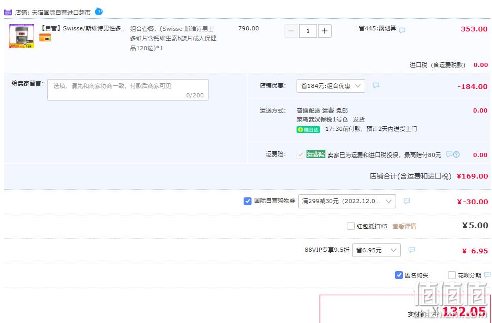Click the store total ¥169.00 amount

pyautogui.click(x=472, y=176)
